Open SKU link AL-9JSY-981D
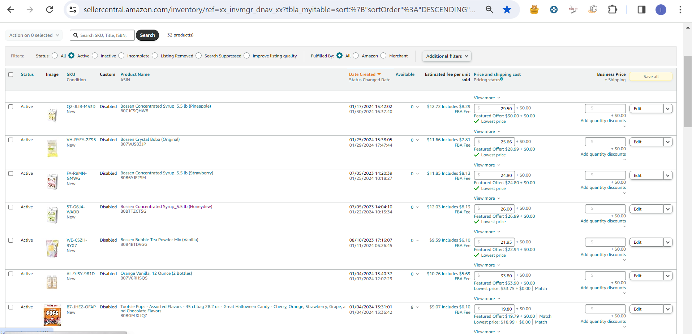This screenshot has width=692, height=334. click(x=81, y=274)
